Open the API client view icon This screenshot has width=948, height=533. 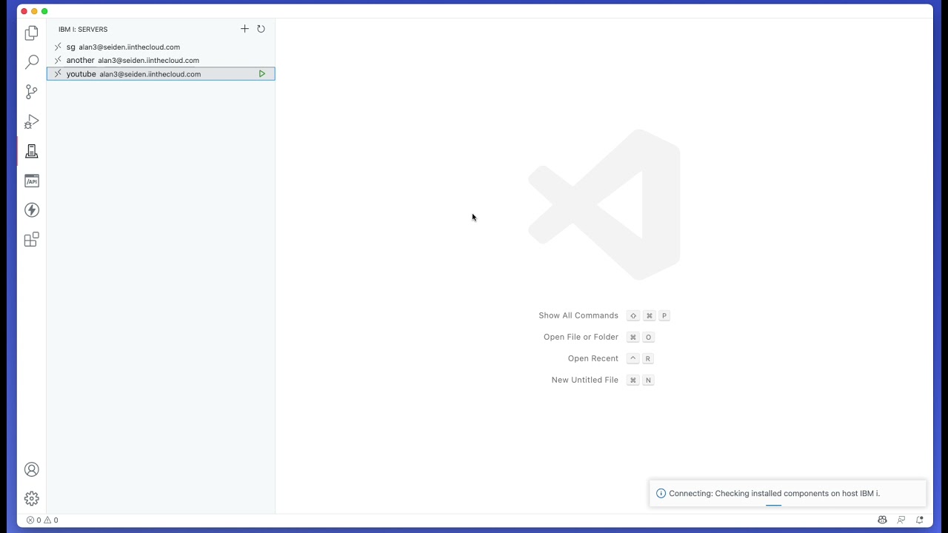(32, 181)
